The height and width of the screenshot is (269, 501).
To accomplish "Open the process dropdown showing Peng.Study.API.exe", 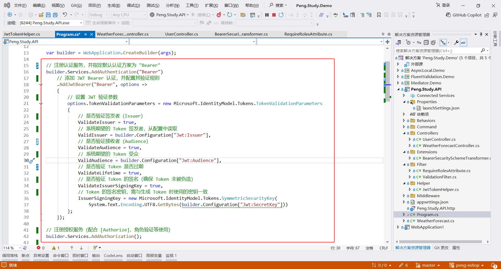I will 51,23.
